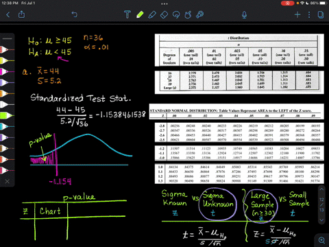329x247 pixels.
Task: Choose the cyan pen preset
Action: pyautogui.click(x=5, y=126)
